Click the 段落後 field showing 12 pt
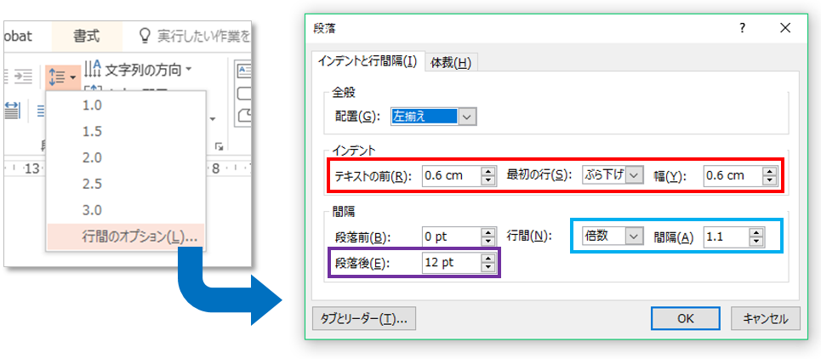 [451, 263]
